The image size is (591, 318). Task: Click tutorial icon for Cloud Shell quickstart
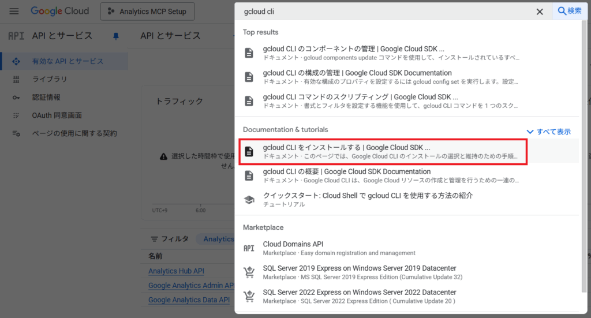[249, 200]
